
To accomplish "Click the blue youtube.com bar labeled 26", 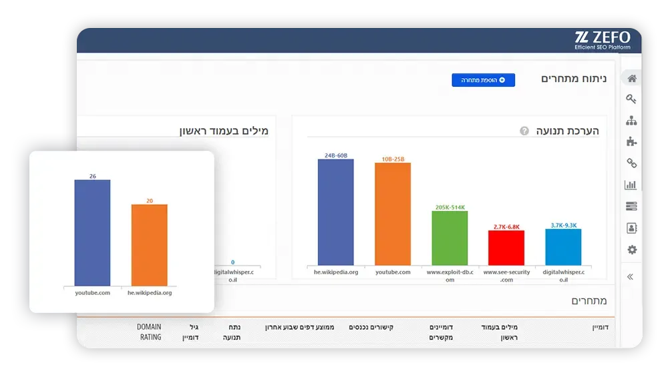I will tap(92, 233).
